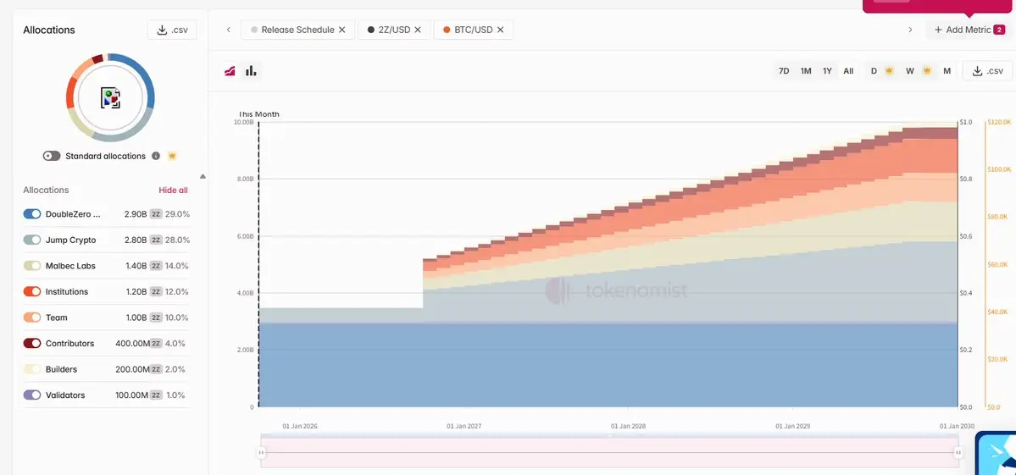Toggle Validators allocation visibility
The height and width of the screenshot is (475, 1016).
click(31, 395)
